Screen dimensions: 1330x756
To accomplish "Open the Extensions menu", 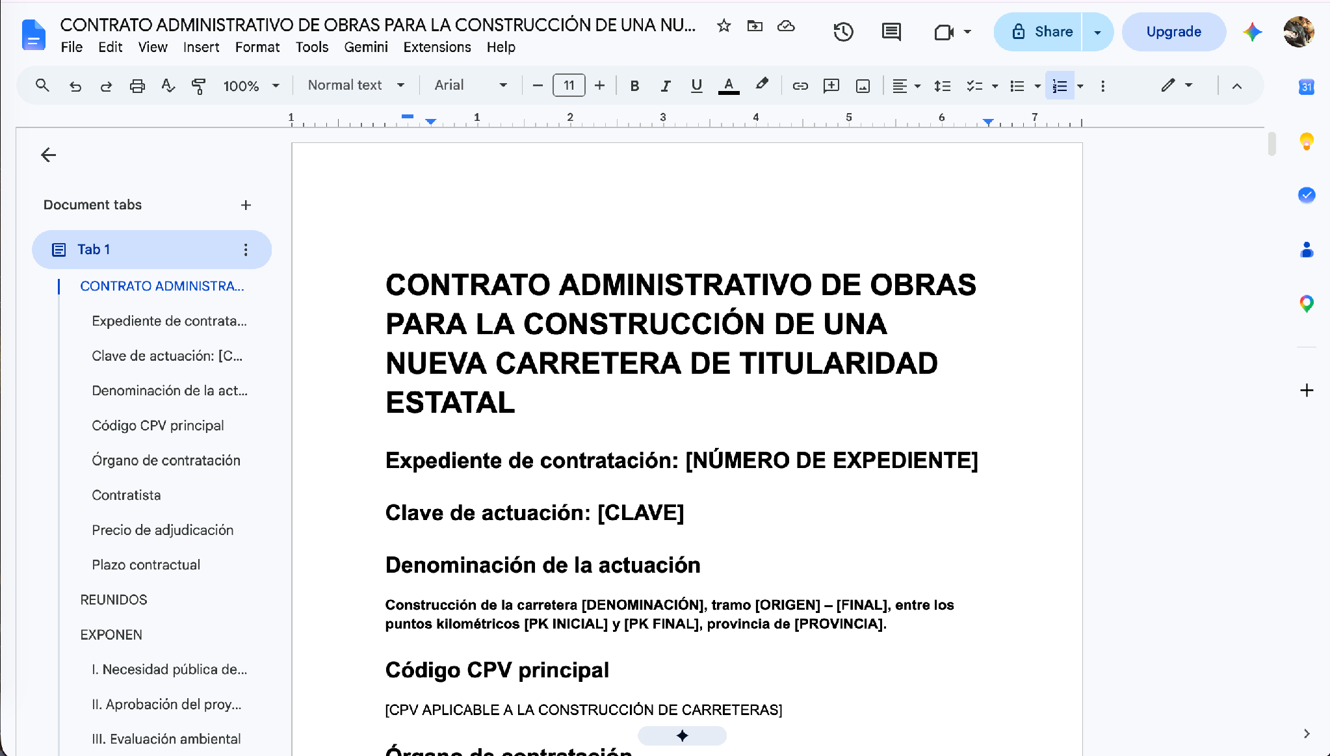I will coord(437,47).
